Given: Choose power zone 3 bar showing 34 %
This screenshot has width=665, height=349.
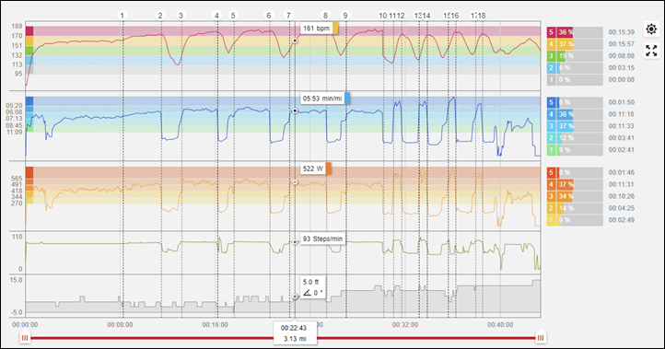Looking at the screenshot, I should [575, 196].
